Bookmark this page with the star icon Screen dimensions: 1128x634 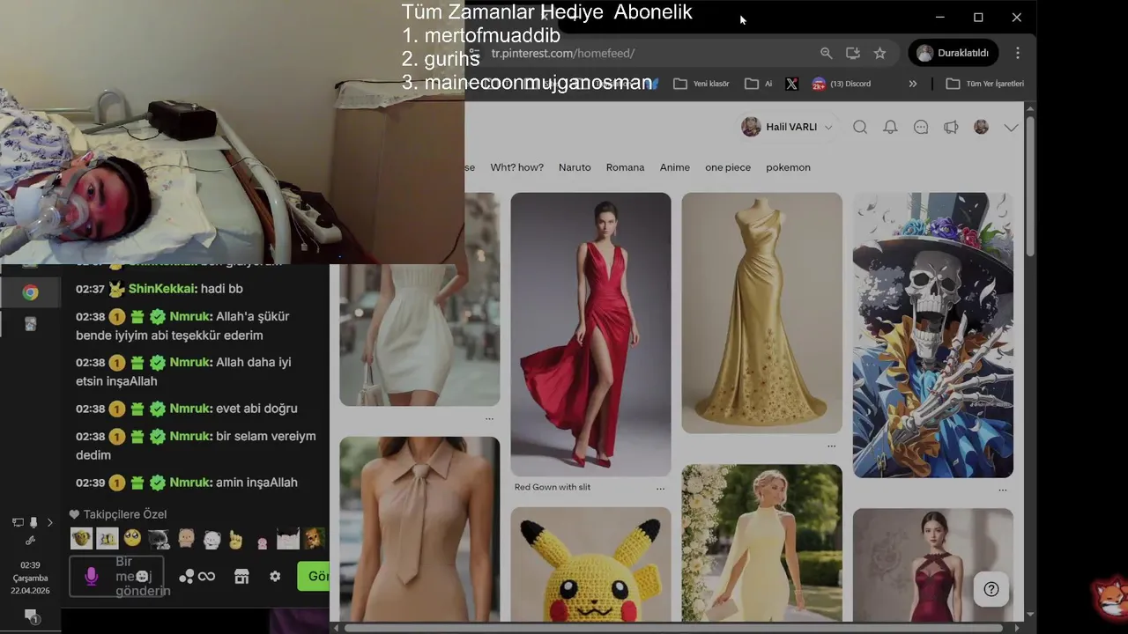pyautogui.click(x=879, y=53)
